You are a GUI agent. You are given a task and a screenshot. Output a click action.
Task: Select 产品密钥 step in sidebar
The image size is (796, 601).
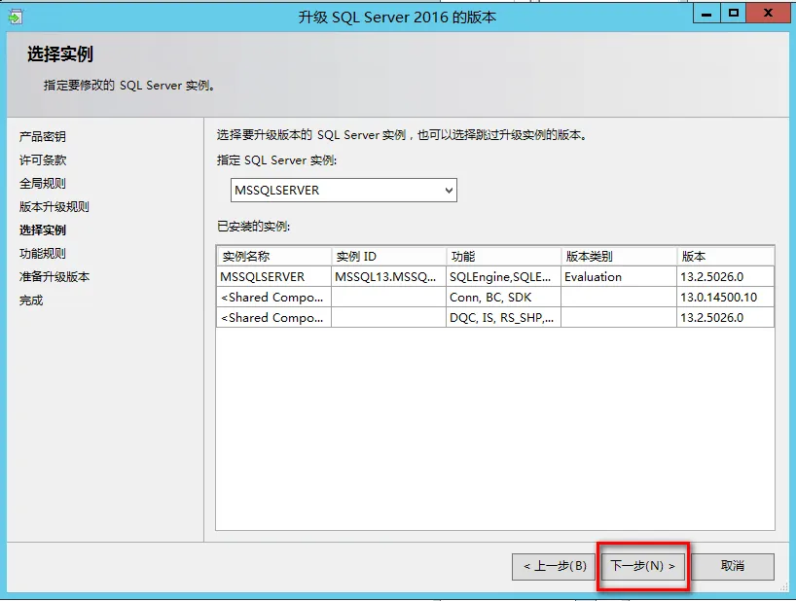(43, 136)
